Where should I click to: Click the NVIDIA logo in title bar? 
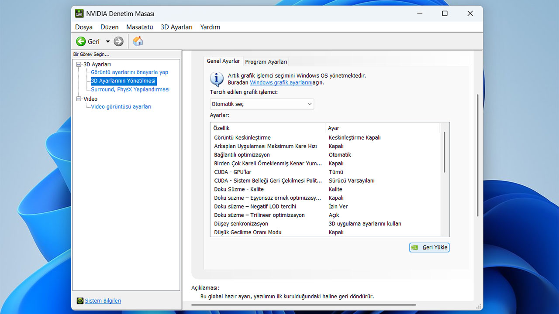(x=79, y=14)
